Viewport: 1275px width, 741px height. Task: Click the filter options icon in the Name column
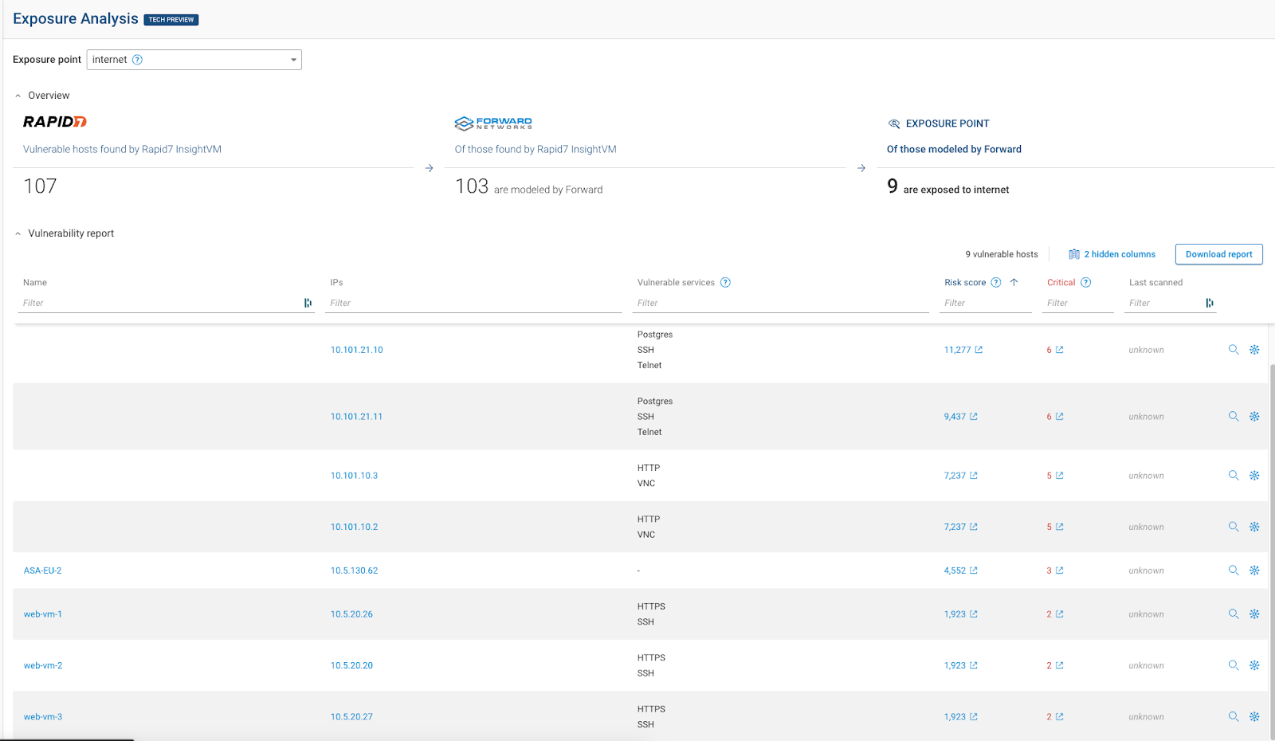308,303
